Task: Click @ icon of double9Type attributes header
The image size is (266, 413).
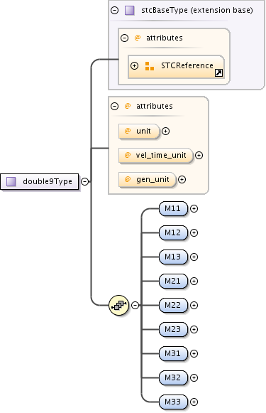Action: (127, 106)
